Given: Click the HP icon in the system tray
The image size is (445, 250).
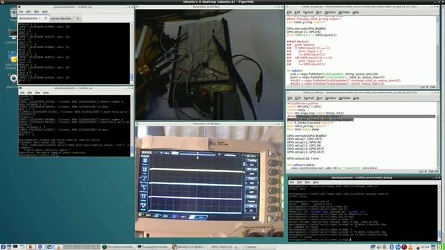Looking at the screenshot, I should pos(398,247).
